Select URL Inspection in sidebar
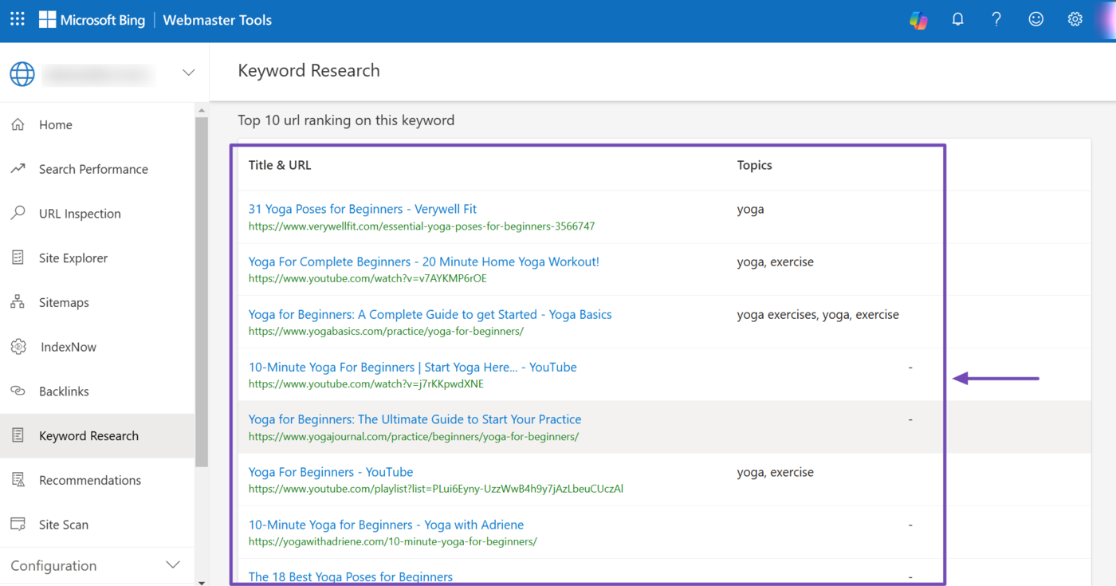The width and height of the screenshot is (1116, 586). [x=80, y=214]
